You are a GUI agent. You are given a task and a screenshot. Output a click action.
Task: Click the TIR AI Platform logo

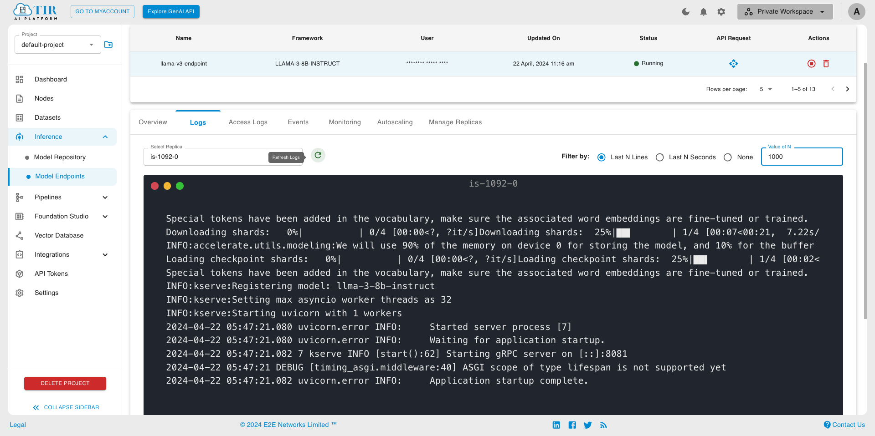(x=36, y=12)
